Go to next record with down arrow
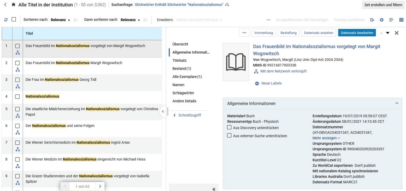 (x=388, y=33)
